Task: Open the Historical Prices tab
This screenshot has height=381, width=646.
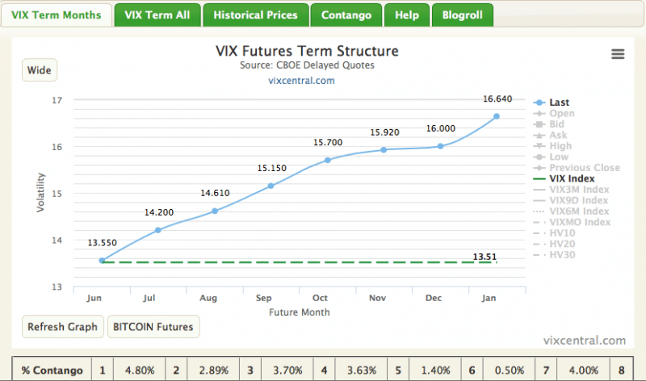Action: coord(255,15)
